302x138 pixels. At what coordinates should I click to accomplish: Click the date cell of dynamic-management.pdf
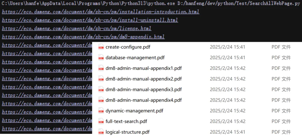tap(227, 111)
